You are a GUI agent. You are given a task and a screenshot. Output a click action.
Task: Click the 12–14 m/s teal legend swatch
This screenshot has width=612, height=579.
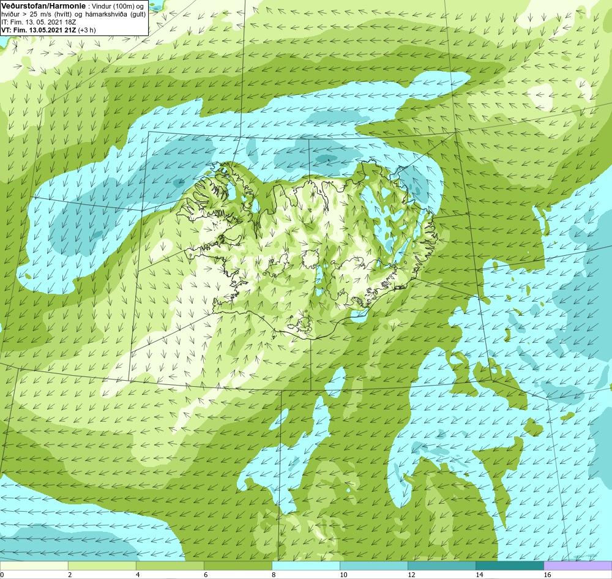coord(442,566)
